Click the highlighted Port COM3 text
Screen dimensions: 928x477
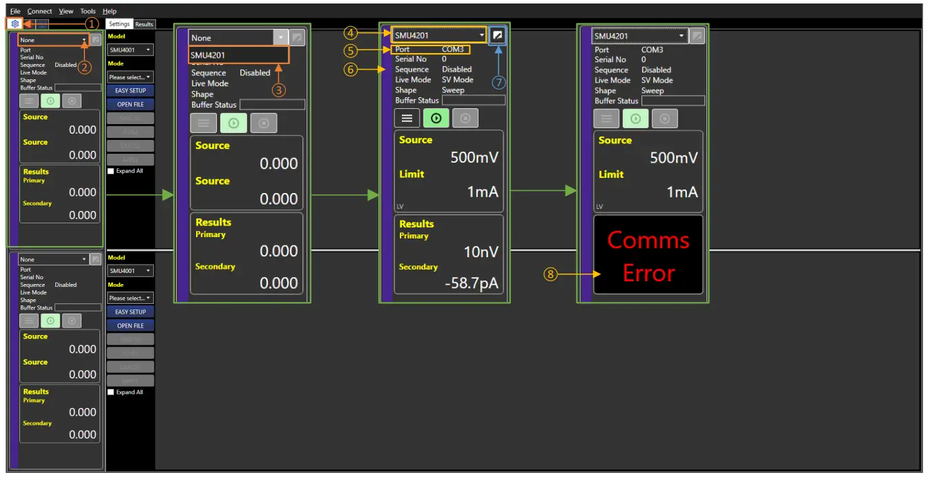coord(432,50)
